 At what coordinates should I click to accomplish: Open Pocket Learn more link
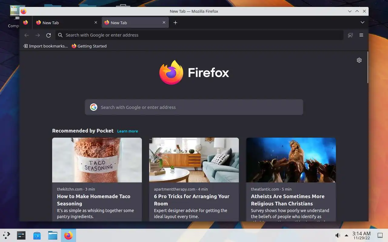click(x=128, y=131)
